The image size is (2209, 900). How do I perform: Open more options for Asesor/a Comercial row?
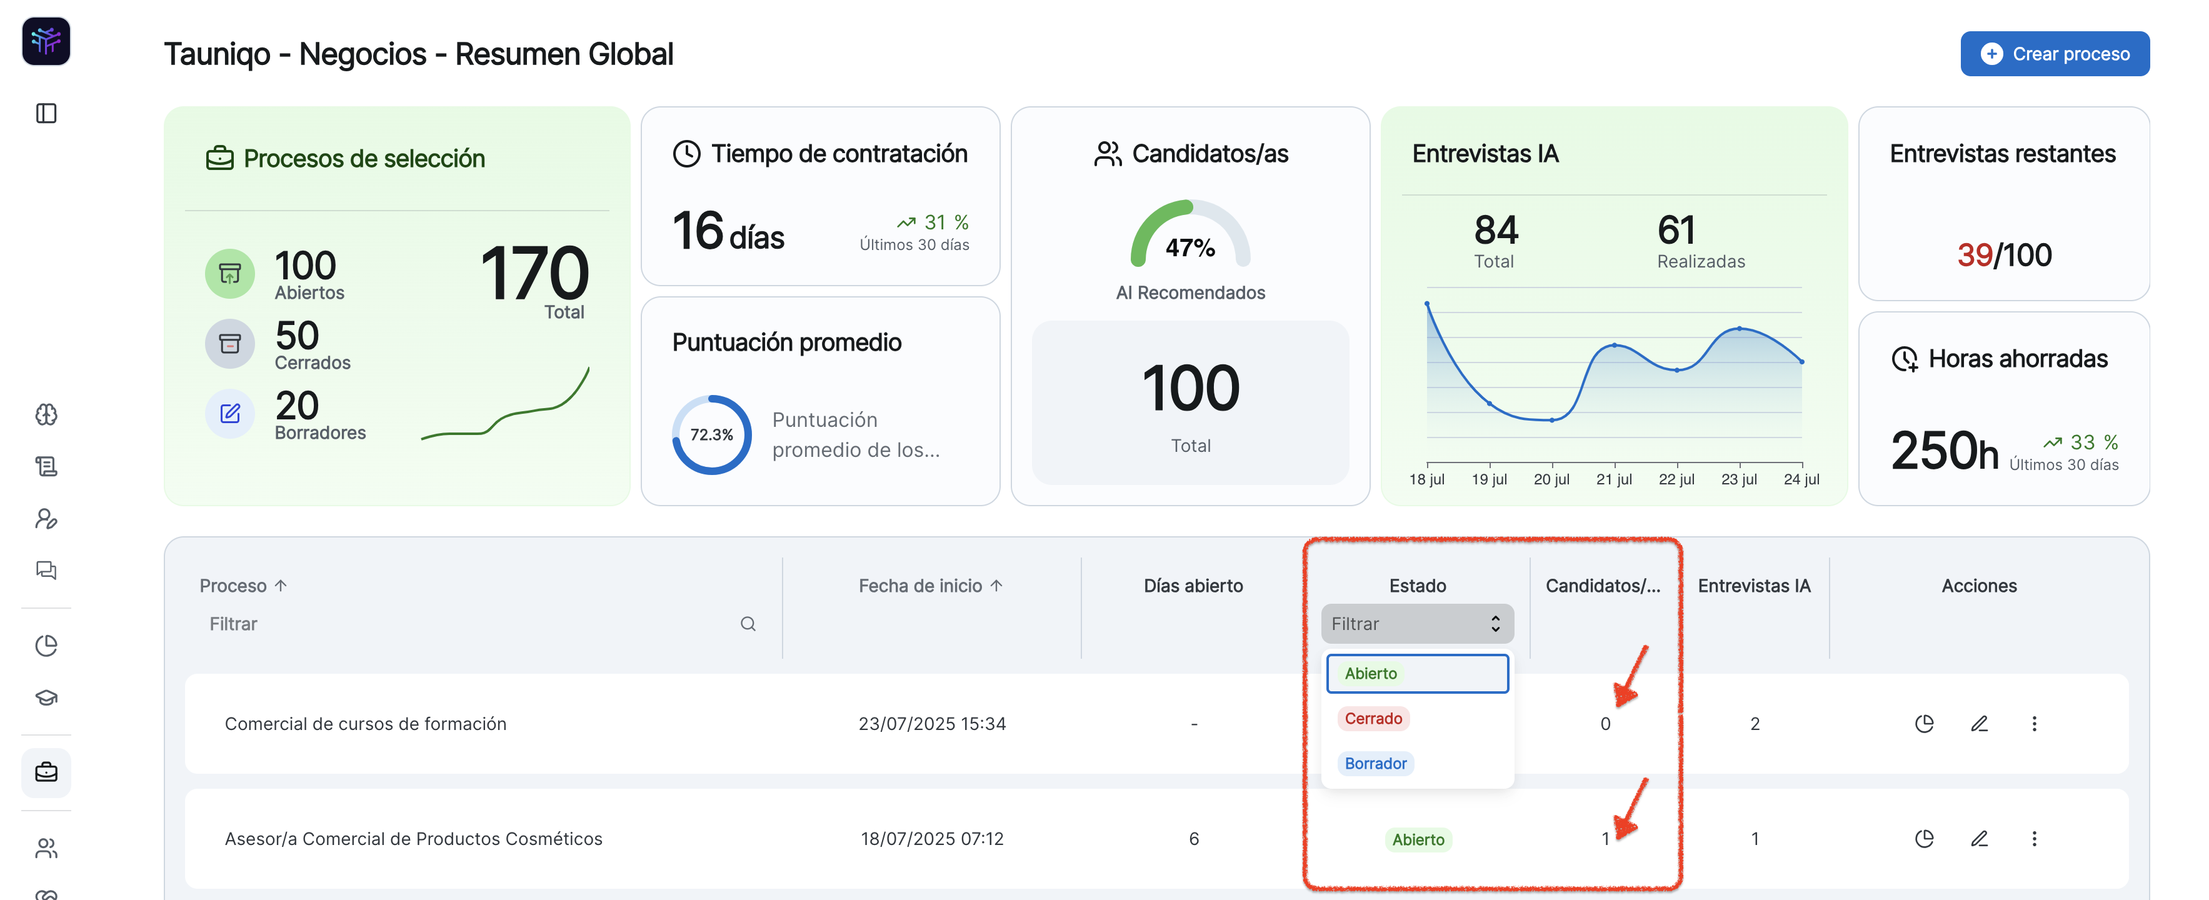[x=2034, y=838]
